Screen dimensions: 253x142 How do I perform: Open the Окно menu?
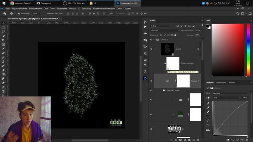(119, 9)
